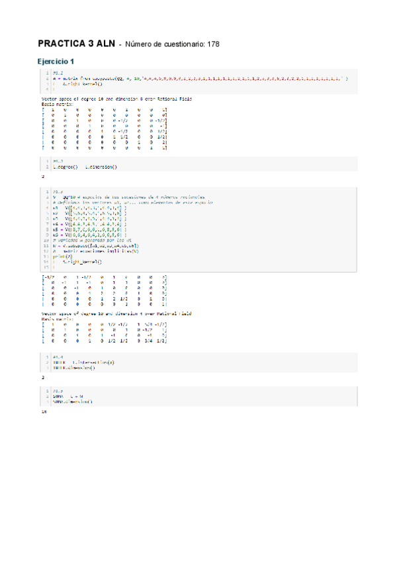Click the 'print(A)' code line
Image resolution: width=397 pixels, height=561 pixels.
(x=63, y=257)
